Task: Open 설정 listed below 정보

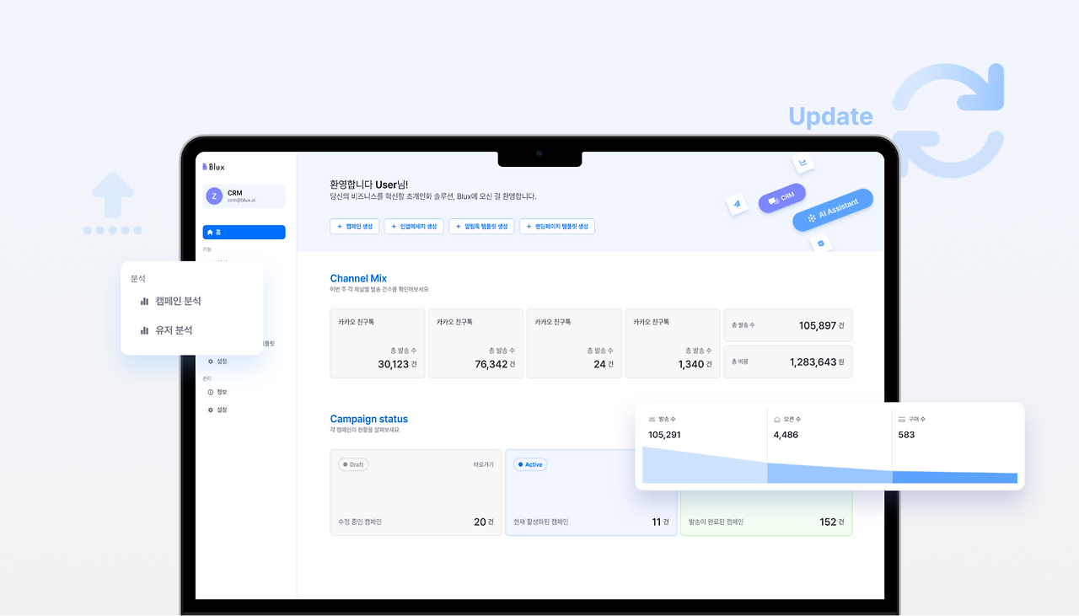Action: (217, 410)
